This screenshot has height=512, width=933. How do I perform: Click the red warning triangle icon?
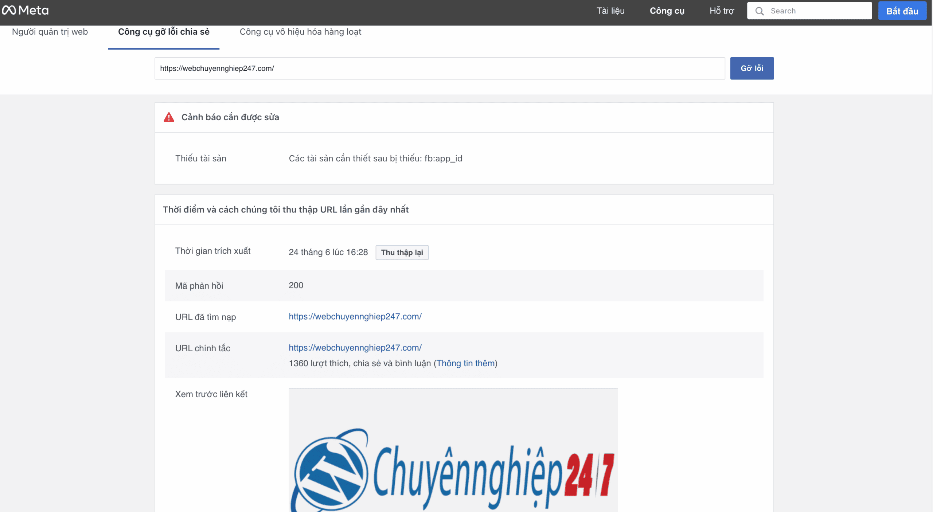(x=169, y=117)
